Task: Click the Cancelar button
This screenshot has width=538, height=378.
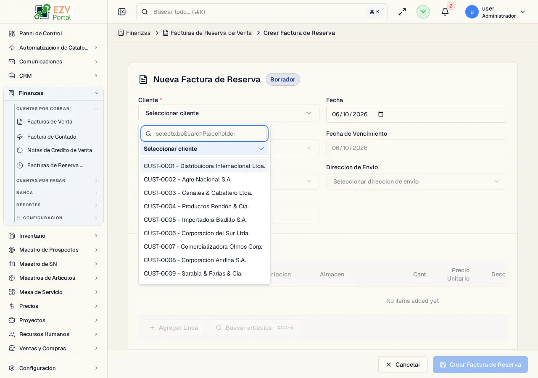Action: (403, 365)
